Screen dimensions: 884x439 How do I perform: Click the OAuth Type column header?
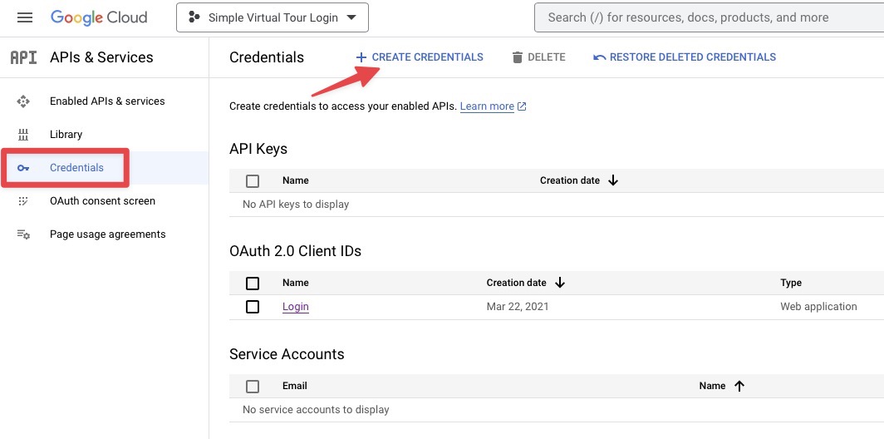(x=791, y=283)
